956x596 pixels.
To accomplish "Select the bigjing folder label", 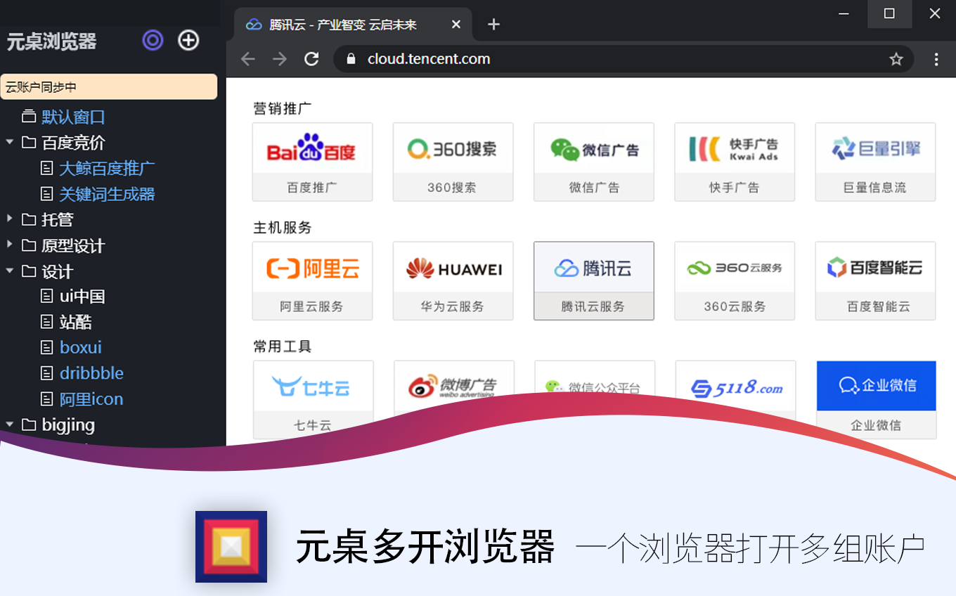I will pos(68,425).
